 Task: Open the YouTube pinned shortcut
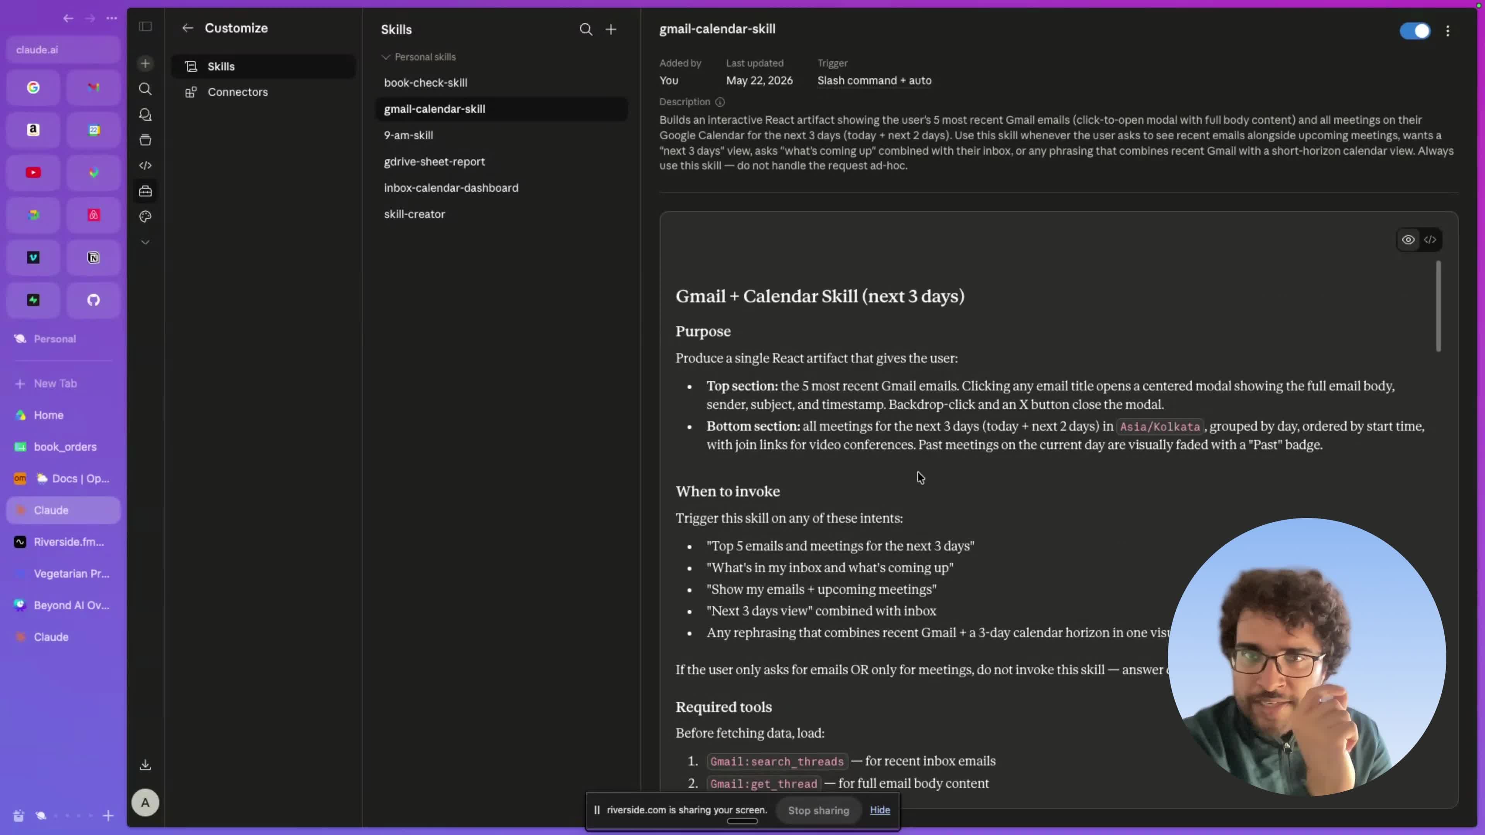(33, 172)
